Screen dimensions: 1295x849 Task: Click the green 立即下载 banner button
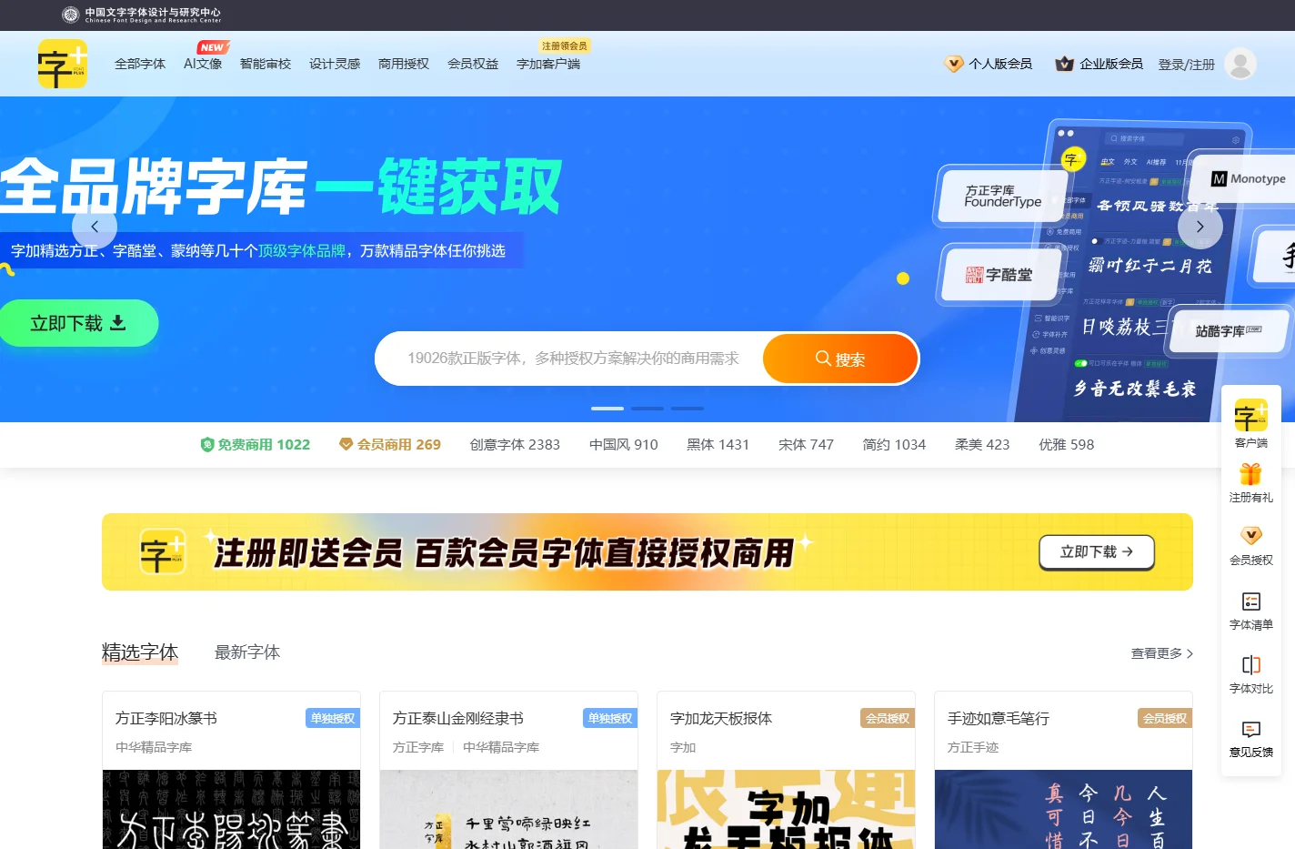(77, 323)
